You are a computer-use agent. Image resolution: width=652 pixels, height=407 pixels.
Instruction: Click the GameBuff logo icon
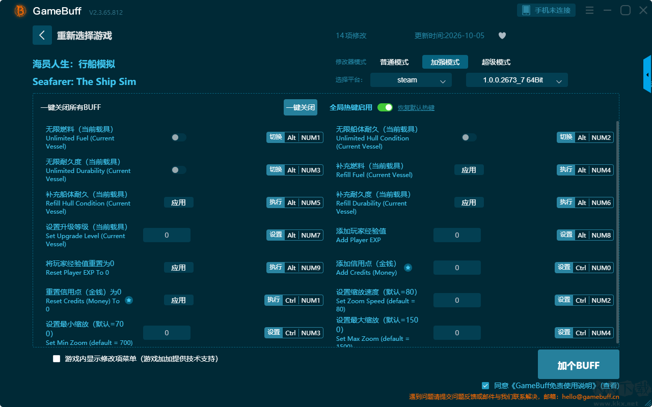click(20, 11)
